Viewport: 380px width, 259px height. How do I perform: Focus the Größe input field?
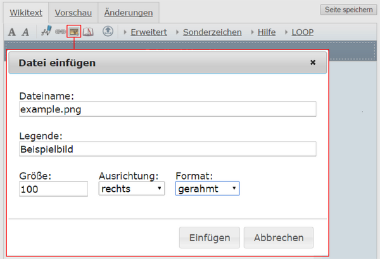[53, 189]
